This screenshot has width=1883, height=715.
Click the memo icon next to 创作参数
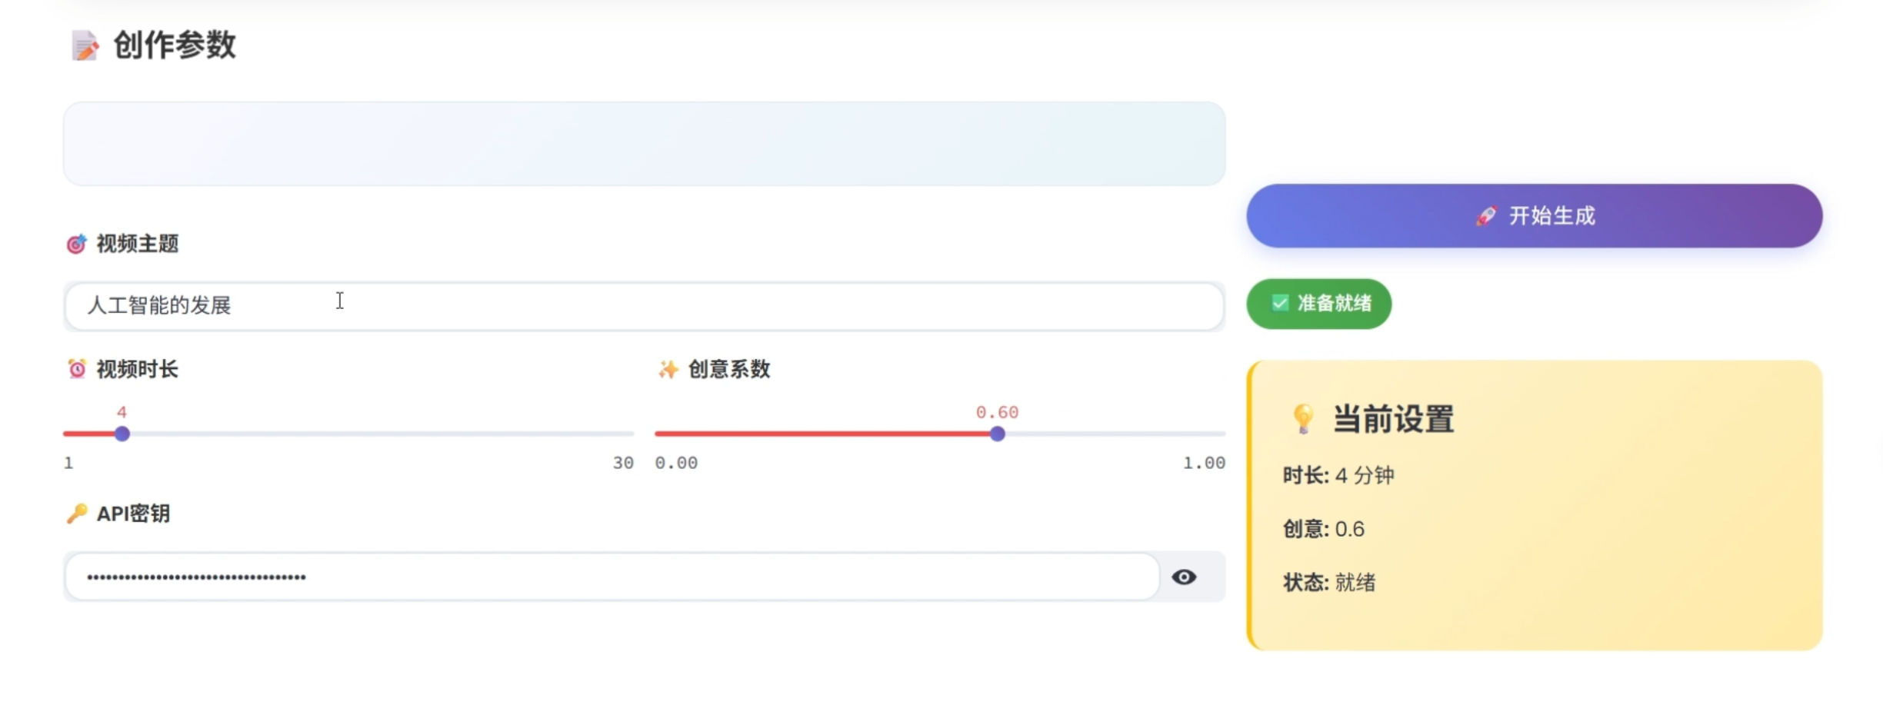[x=85, y=45]
